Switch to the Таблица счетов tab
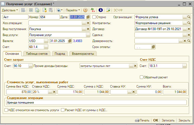Screen dimensions: 194x125 coord(37,54)
